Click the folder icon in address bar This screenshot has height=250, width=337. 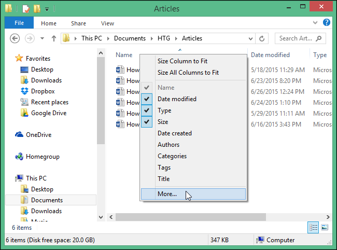pos(66,38)
